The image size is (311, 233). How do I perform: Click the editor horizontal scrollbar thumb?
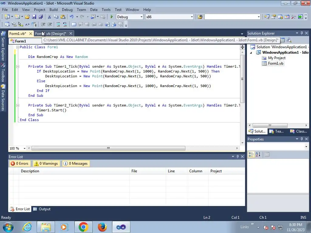(108, 148)
